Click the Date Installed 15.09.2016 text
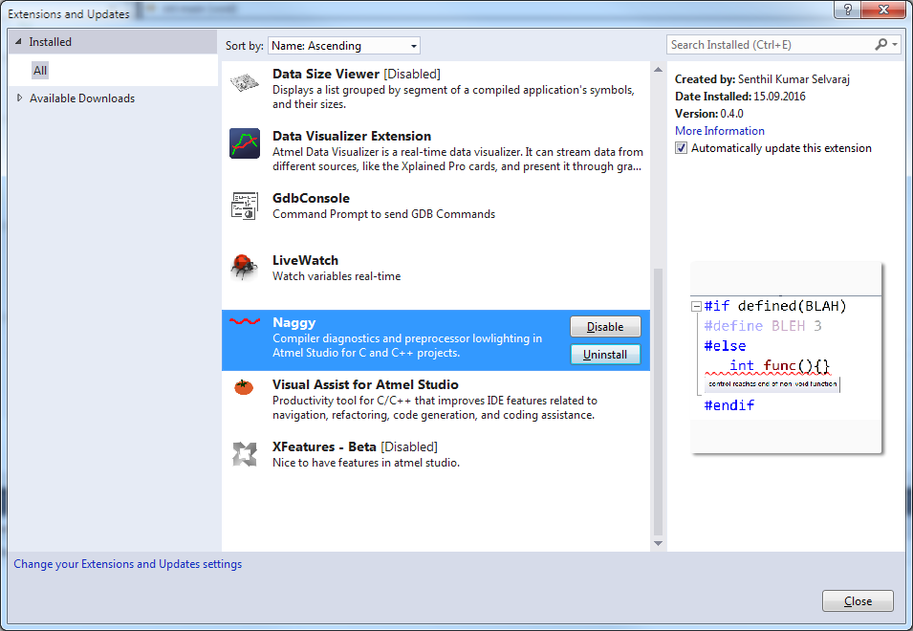The height and width of the screenshot is (631, 913). 740,96
